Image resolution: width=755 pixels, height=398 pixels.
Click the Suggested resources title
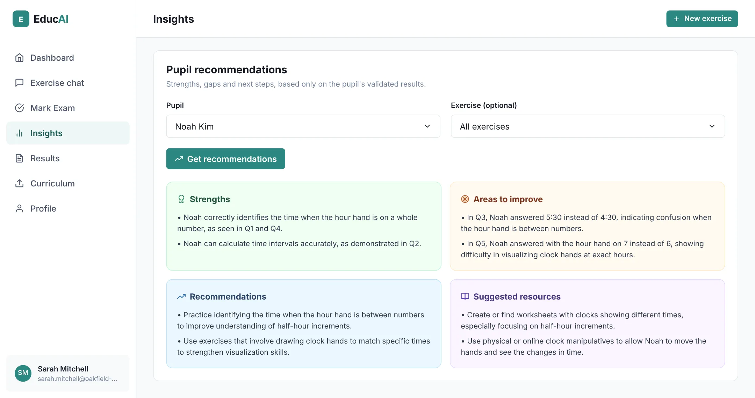[x=517, y=296]
